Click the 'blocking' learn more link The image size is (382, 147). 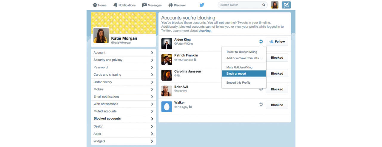click(205, 31)
